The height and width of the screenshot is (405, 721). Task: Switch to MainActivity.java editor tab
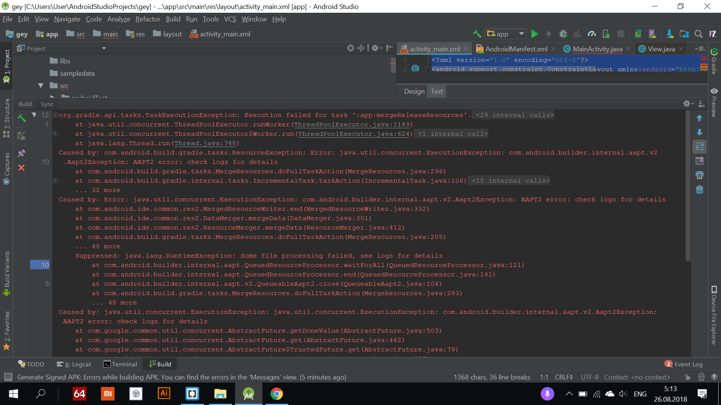pos(597,49)
